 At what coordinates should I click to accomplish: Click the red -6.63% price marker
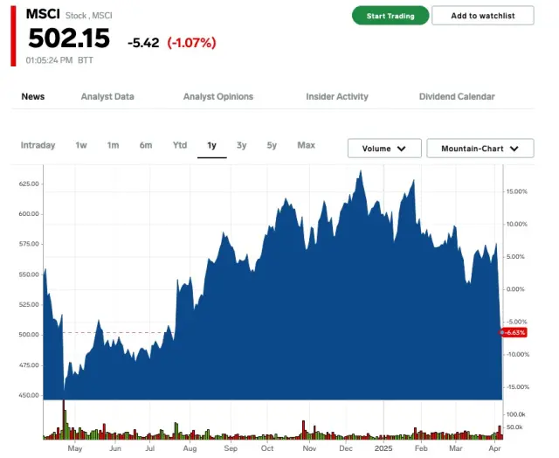(x=514, y=332)
